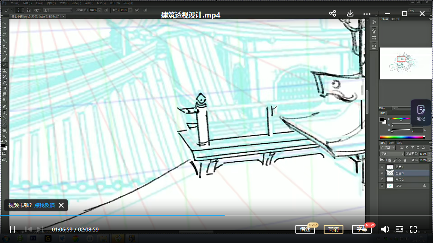Open the 图层(L) menu
Viewport: 433px width, 243px height.
(51, 3)
